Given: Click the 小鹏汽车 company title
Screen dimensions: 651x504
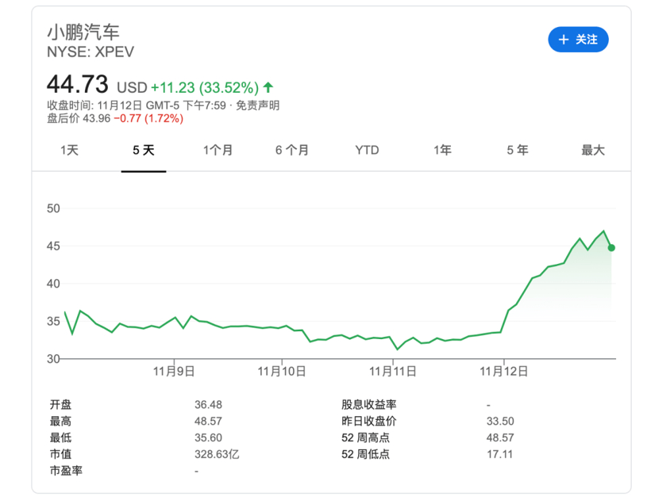Looking at the screenshot, I should click(83, 32).
